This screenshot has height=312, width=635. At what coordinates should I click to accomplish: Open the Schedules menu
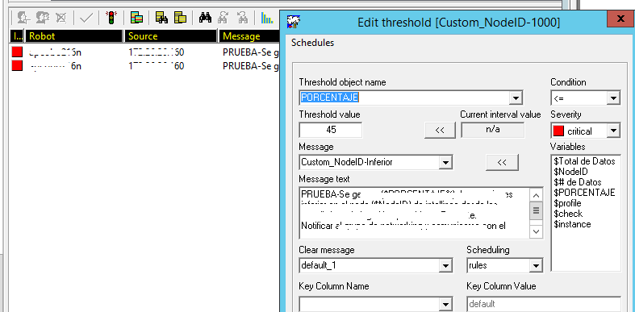(312, 43)
